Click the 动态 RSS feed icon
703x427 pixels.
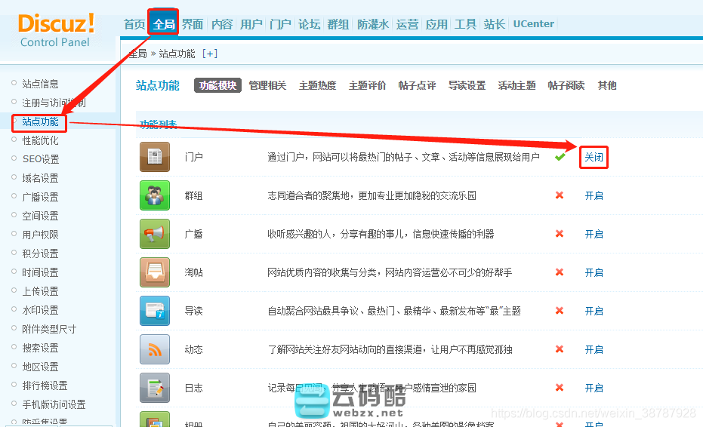pyautogui.click(x=155, y=349)
